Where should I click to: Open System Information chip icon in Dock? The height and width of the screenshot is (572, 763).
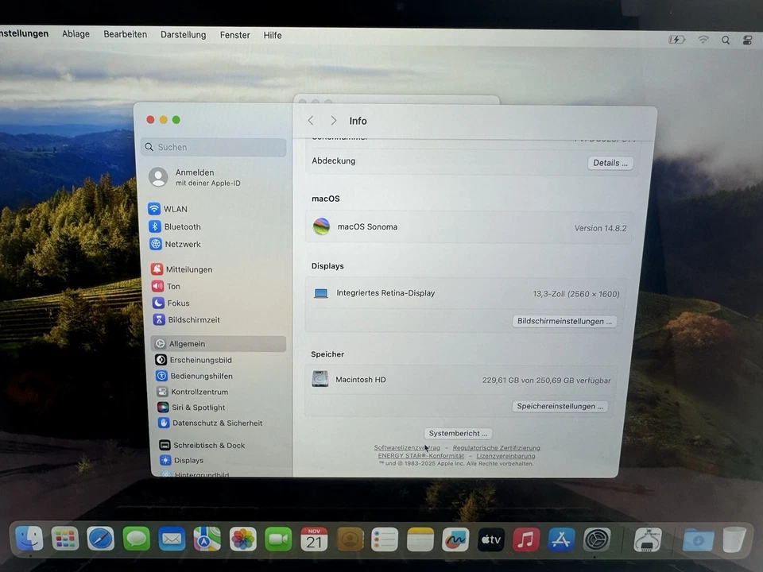point(647,539)
